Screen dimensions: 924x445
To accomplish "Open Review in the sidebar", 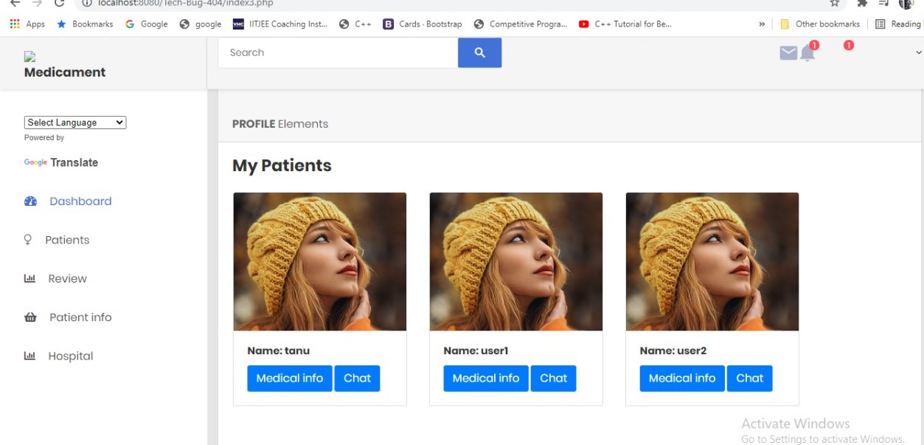I will (67, 278).
